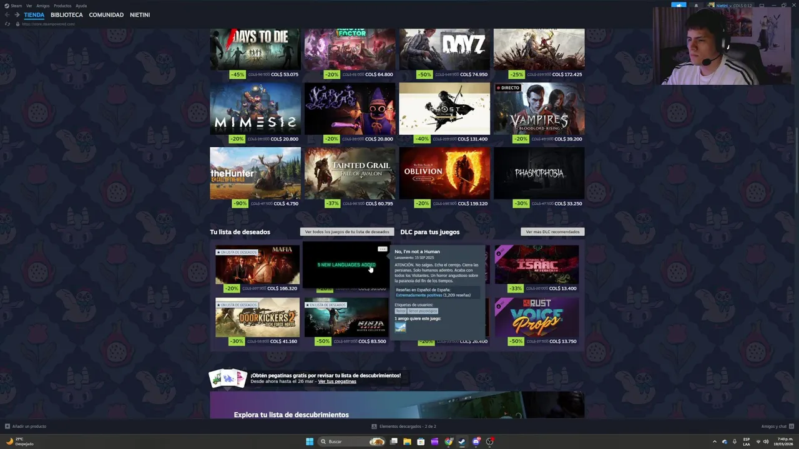
Task: Click Añadir un producto in bottom bar
Action: click(26, 427)
